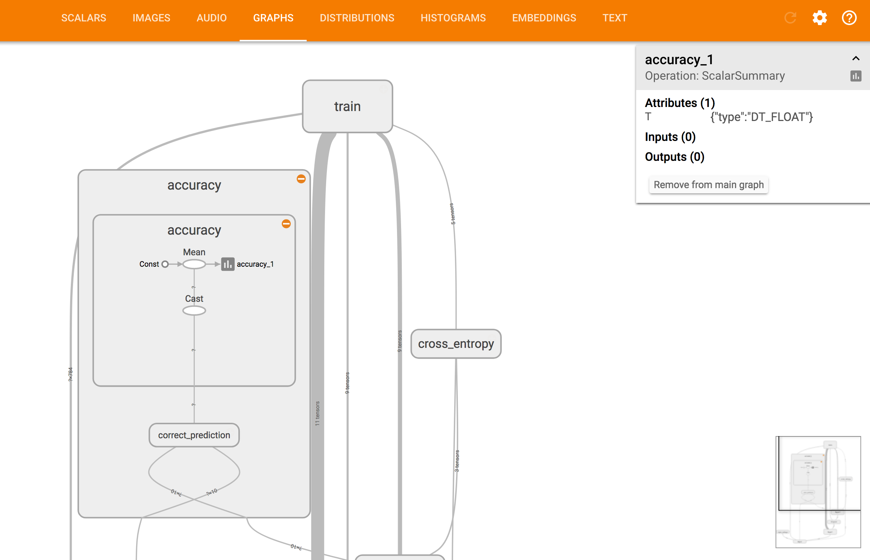
Task: Click the summary chart icon in info panel
Action: (856, 76)
